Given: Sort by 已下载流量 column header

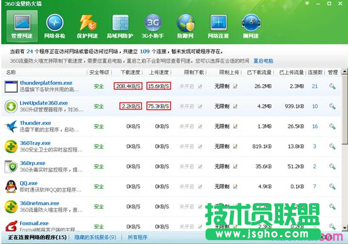Looking at the screenshot, I should point(259,72).
